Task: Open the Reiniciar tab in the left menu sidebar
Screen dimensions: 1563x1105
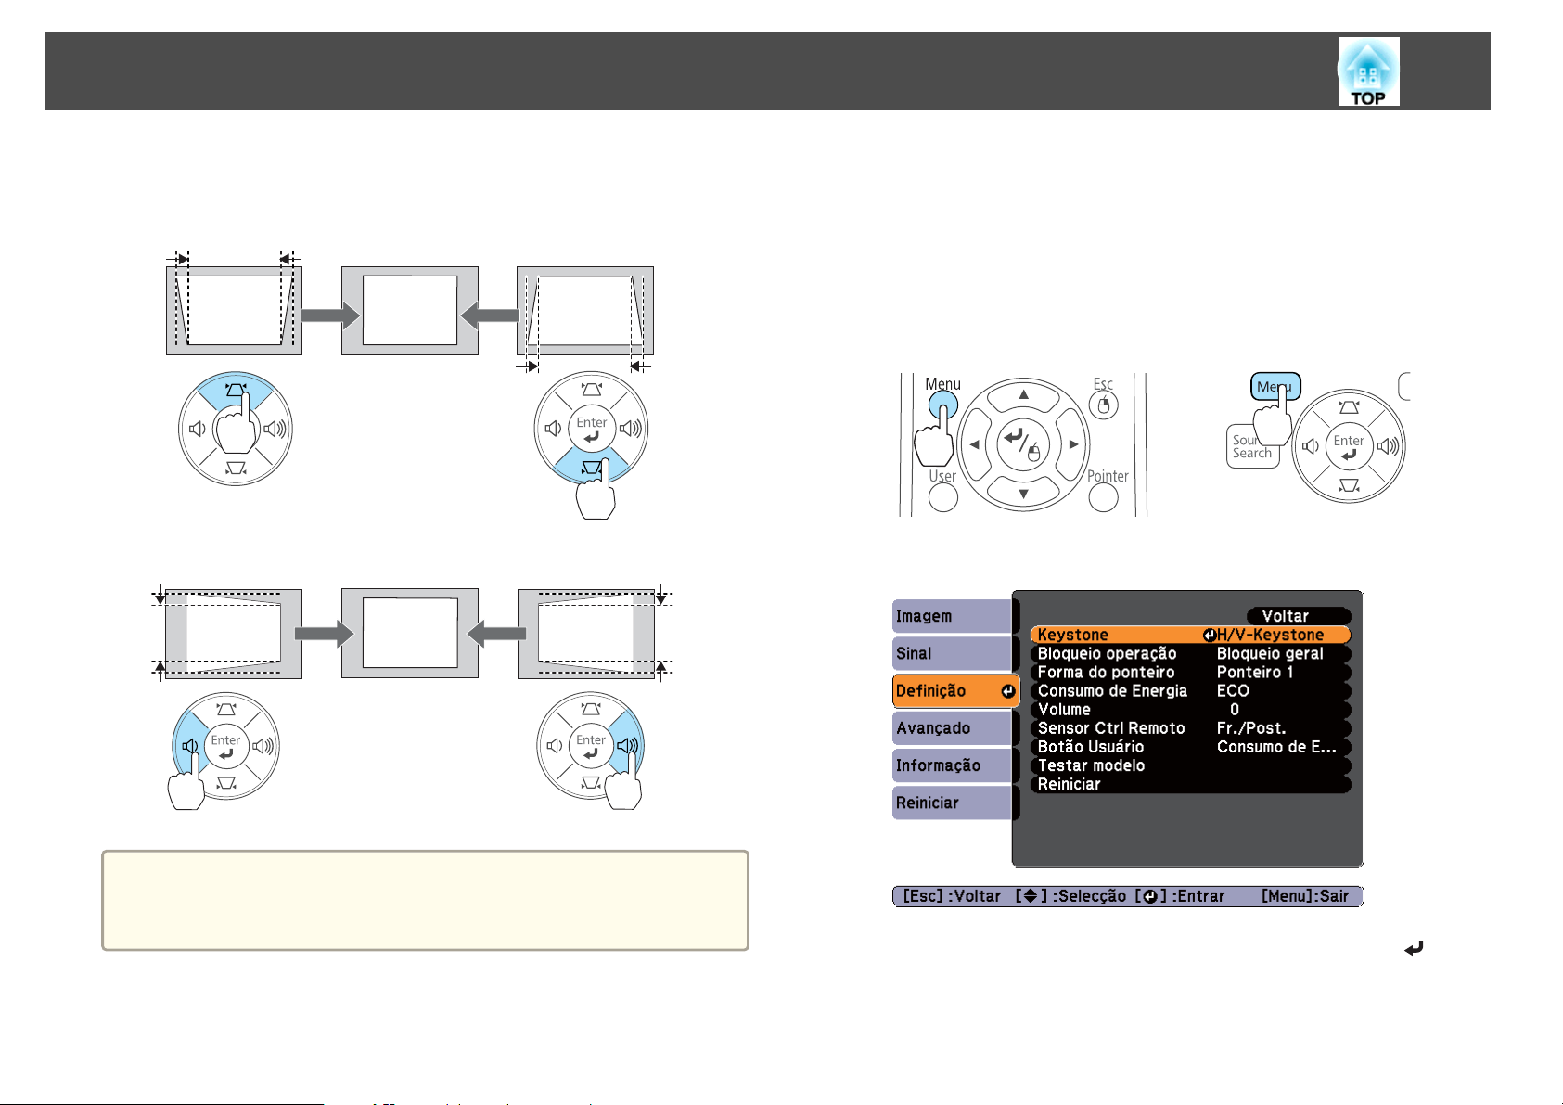Action: click(953, 803)
